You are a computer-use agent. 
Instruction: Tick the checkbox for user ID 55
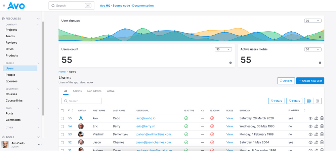pos(62,118)
